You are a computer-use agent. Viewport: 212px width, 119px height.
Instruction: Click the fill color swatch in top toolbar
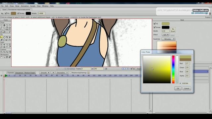point(13,13)
